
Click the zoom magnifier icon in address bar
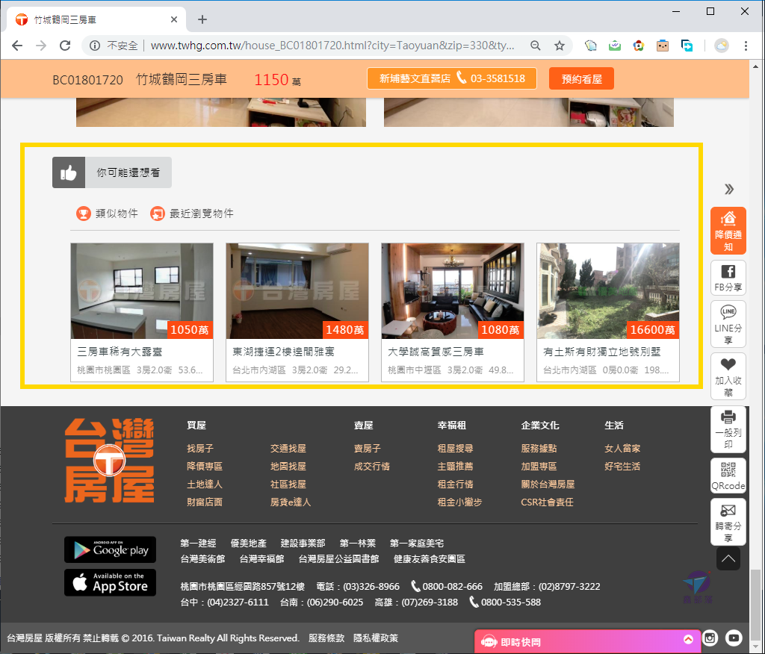pyautogui.click(x=535, y=46)
